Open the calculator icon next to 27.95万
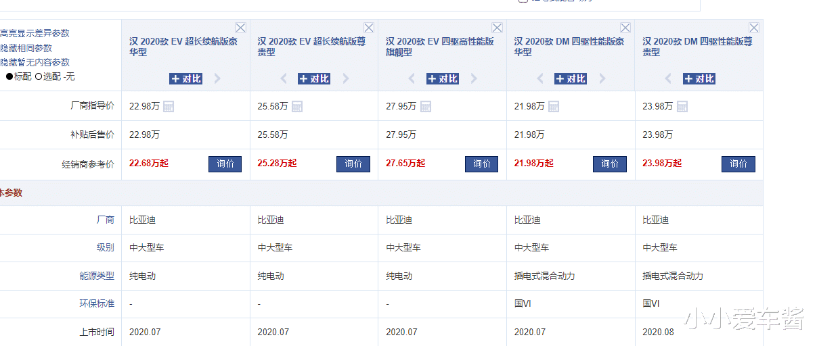Image resolution: width=817 pixels, height=346 pixels. (x=426, y=106)
